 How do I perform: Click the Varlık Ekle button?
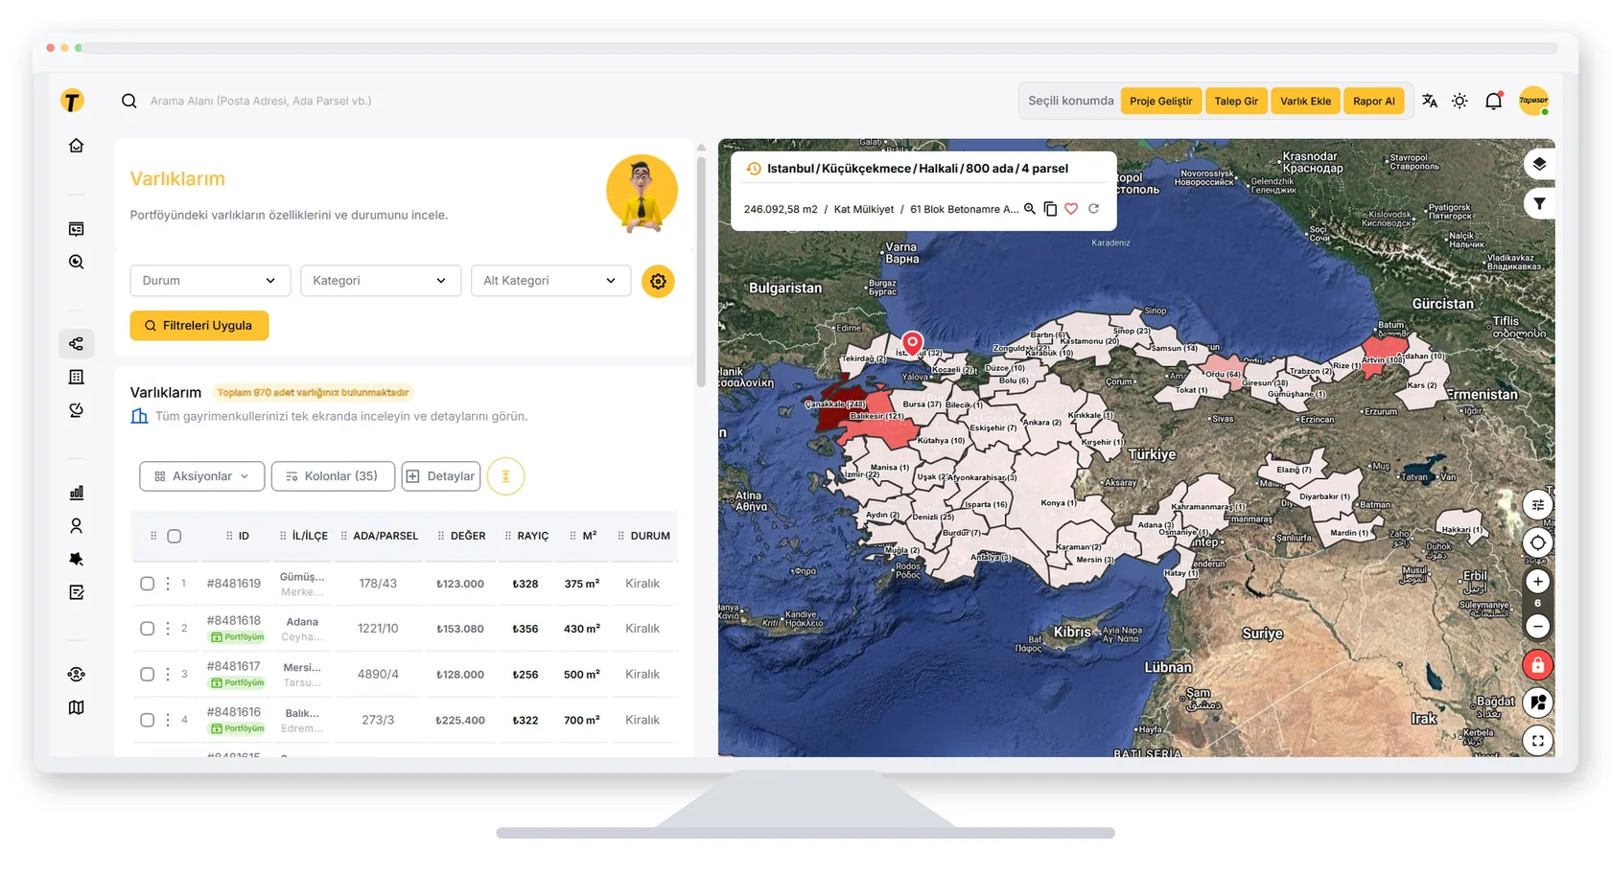pyautogui.click(x=1305, y=101)
